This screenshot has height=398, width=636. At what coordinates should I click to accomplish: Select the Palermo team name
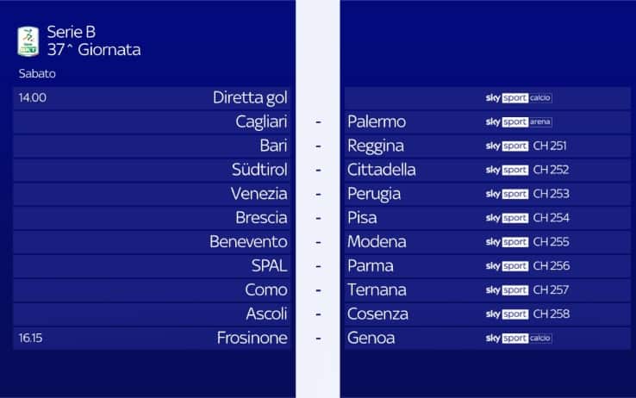(377, 122)
